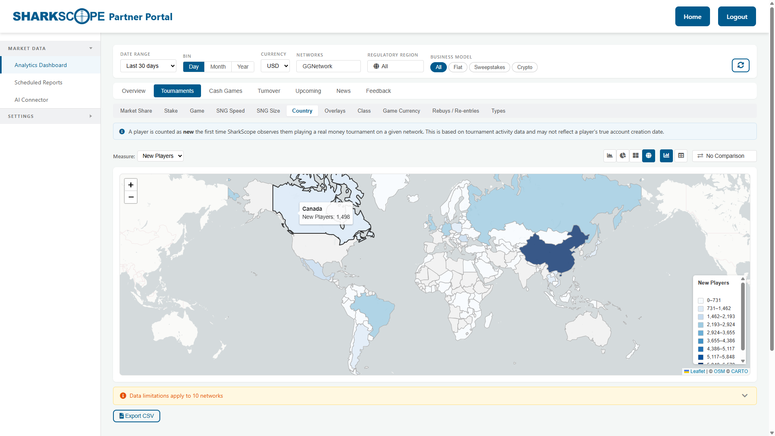The image size is (775, 436).
Task: Switch to bar chart display mode
Action: [x=666, y=156]
